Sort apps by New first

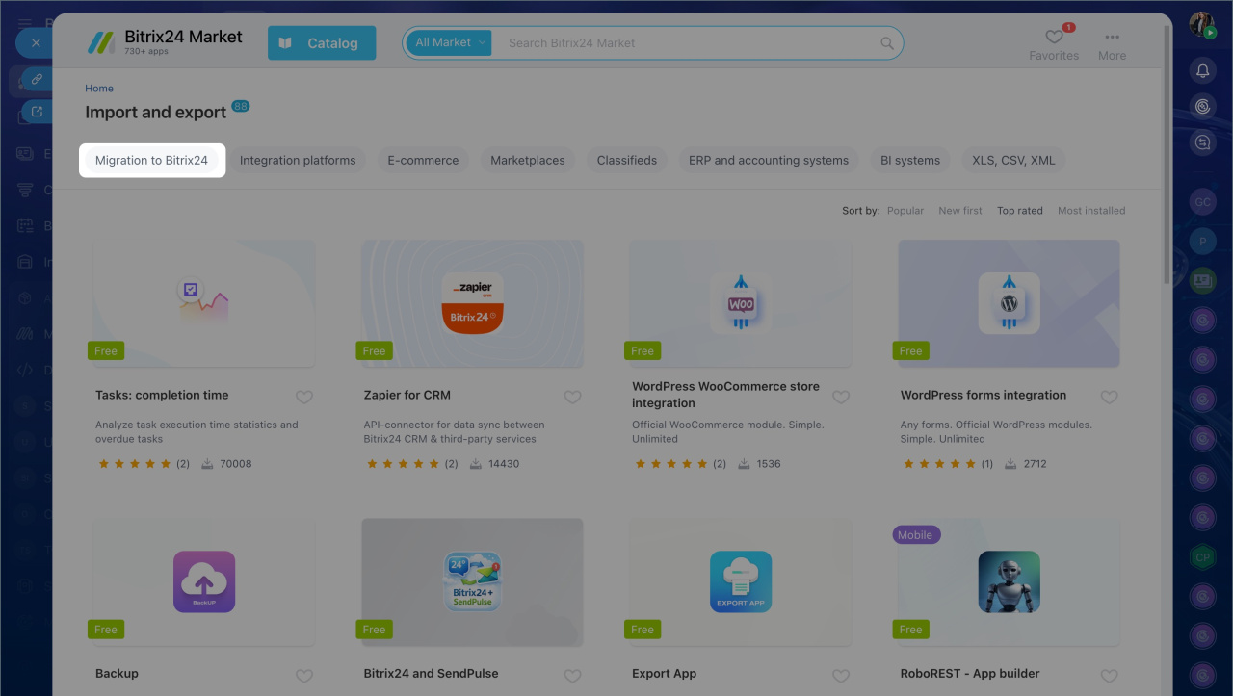(960, 211)
